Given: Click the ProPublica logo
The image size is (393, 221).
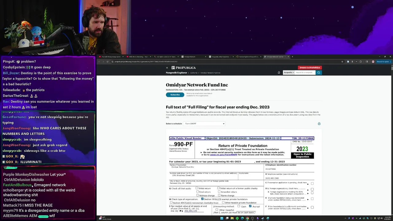Looking at the screenshot, I should pyautogui.click(x=183, y=68).
